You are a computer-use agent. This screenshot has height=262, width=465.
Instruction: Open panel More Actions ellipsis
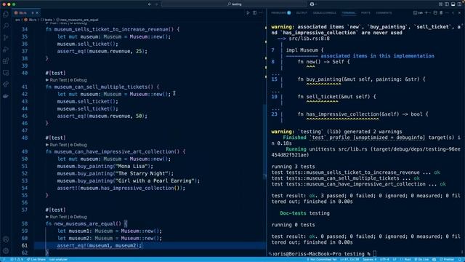pos(448,13)
